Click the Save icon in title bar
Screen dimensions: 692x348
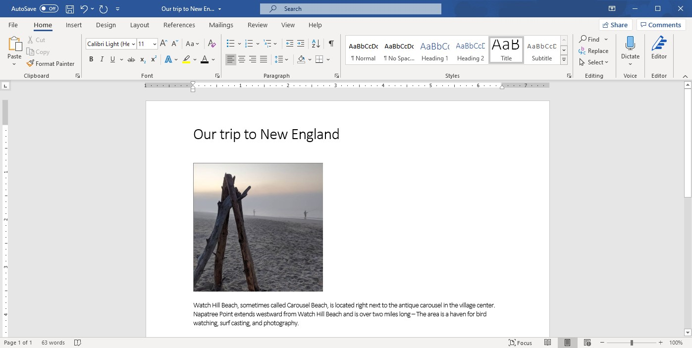[70, 9]
